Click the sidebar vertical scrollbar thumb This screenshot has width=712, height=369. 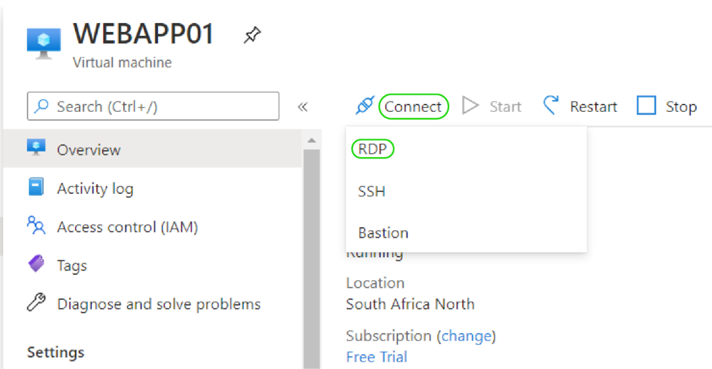pos(311,259)
